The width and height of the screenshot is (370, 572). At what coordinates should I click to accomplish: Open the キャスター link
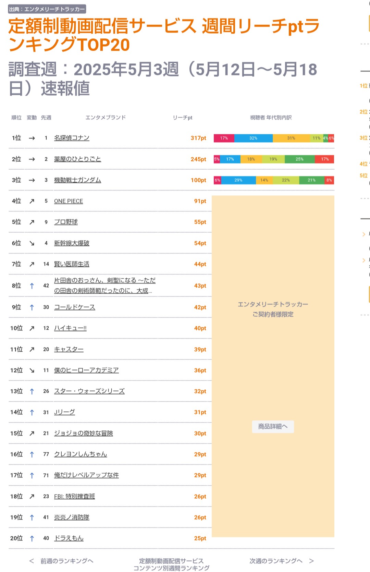click(69, 350)
